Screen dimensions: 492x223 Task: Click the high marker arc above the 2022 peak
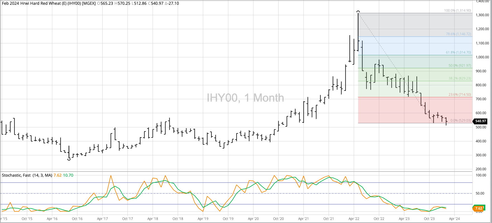coord(358,12)
